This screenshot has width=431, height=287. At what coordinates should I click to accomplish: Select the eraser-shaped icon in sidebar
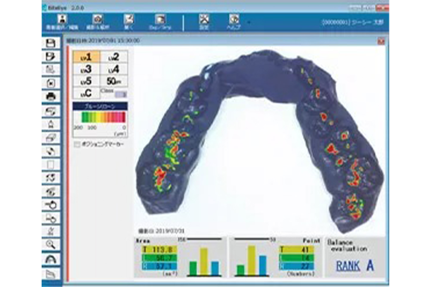point(51,138)
